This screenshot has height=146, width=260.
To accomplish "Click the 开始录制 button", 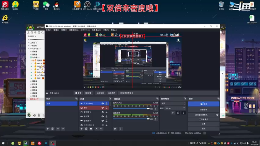I will [204, 110].
